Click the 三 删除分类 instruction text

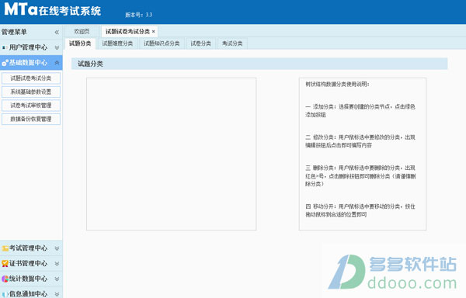(360, 175)
